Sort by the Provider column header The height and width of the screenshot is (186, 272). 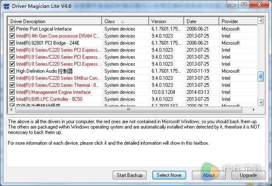[238, 21]
